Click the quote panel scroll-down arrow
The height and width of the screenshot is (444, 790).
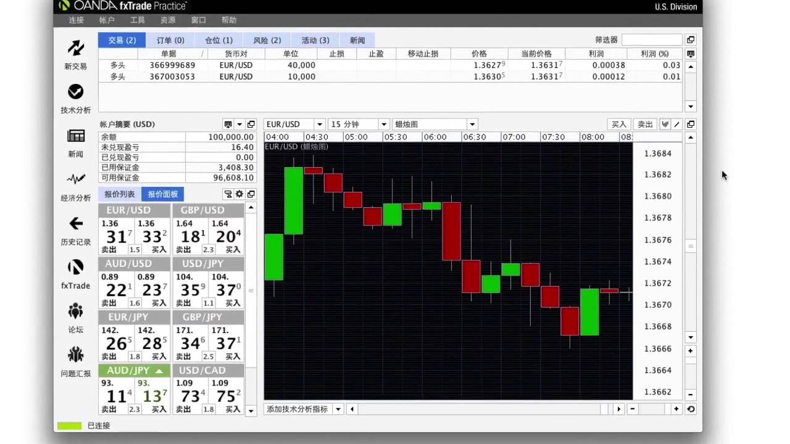click(x=251, y=410)
